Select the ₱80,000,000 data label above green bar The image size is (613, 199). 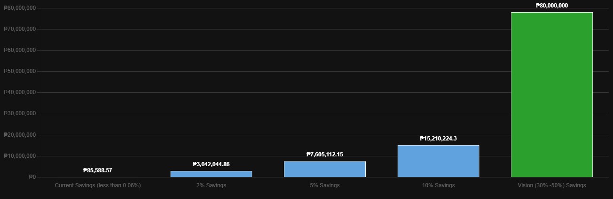click(552, 6)
